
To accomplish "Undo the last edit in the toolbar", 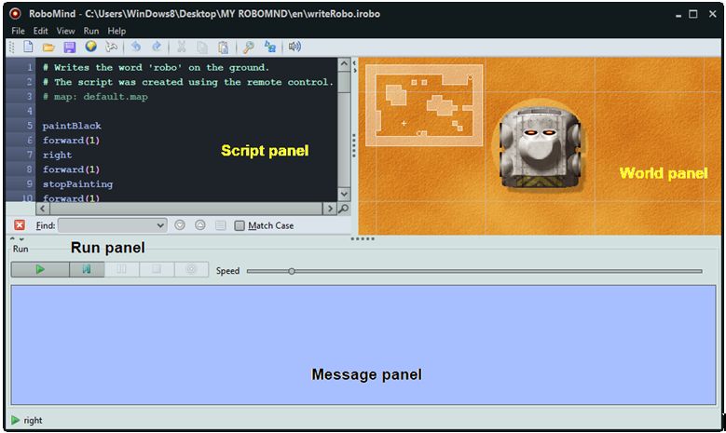I will click(x=136, y=47).
